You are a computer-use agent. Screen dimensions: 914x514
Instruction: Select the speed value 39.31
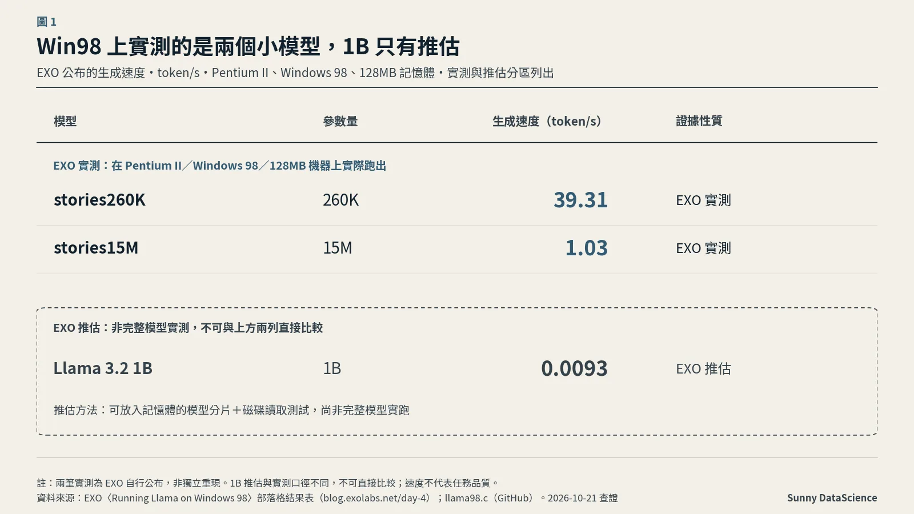(x=580, y=200)
